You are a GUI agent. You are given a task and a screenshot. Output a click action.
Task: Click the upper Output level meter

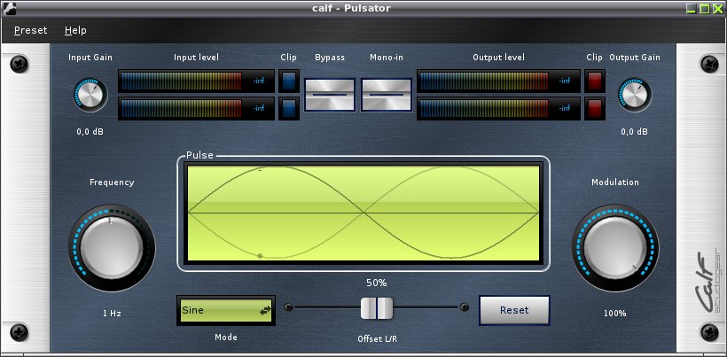pyautogui.click(x=498, y=81)
